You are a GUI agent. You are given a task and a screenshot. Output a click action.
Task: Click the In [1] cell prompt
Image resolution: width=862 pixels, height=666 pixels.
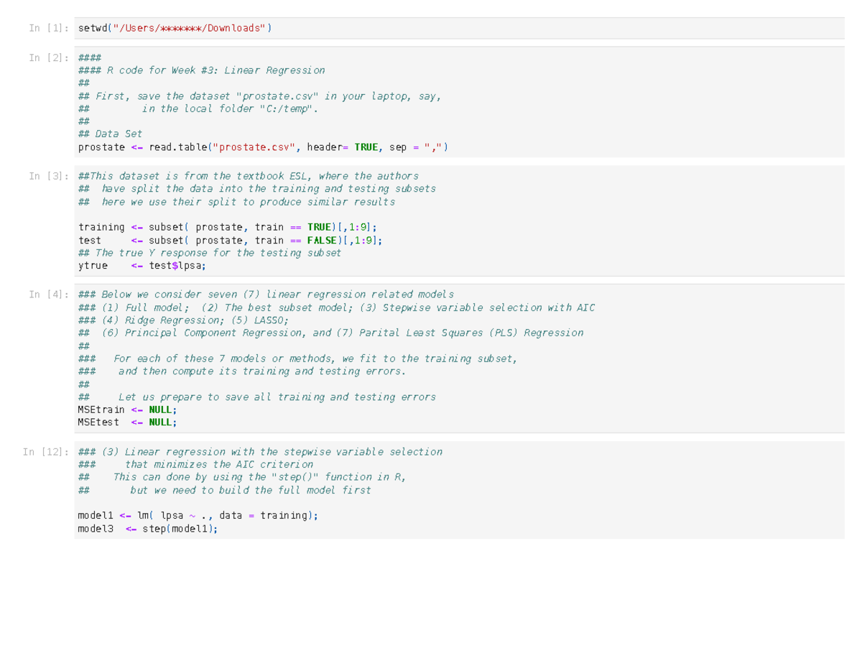(x=48, y=28)
